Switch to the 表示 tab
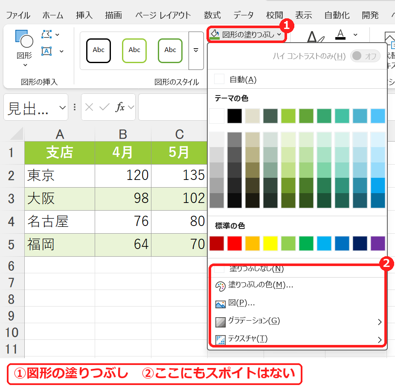The image size is (395, 388). (304, 15)
